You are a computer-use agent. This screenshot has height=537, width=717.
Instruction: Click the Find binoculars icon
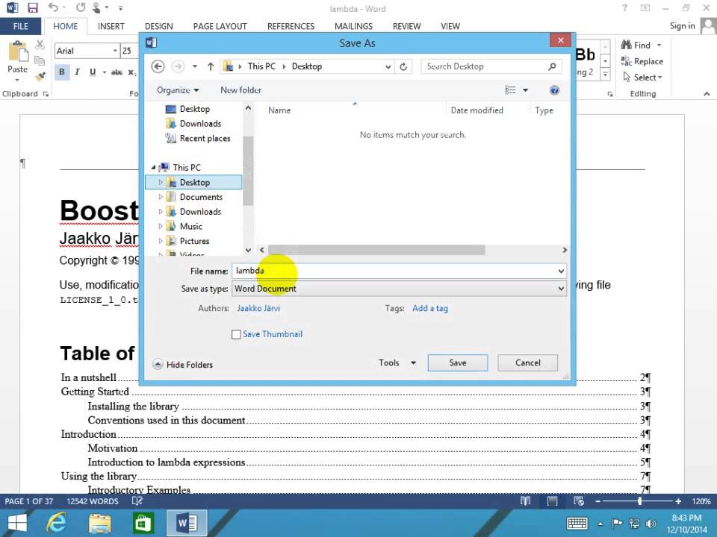pos(626,45)
